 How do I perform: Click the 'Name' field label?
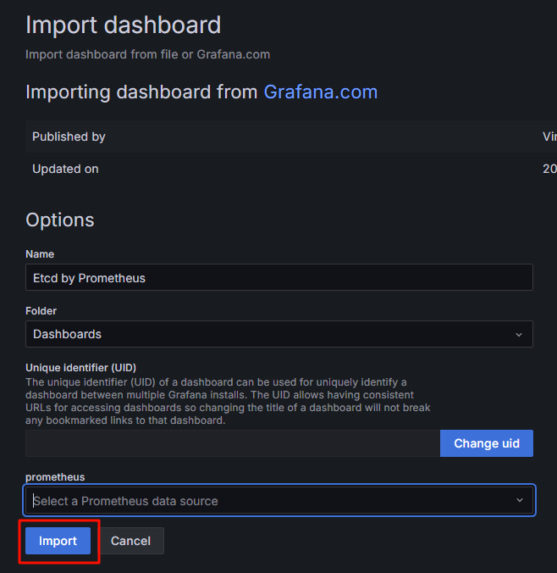click(x=40, y=254)
